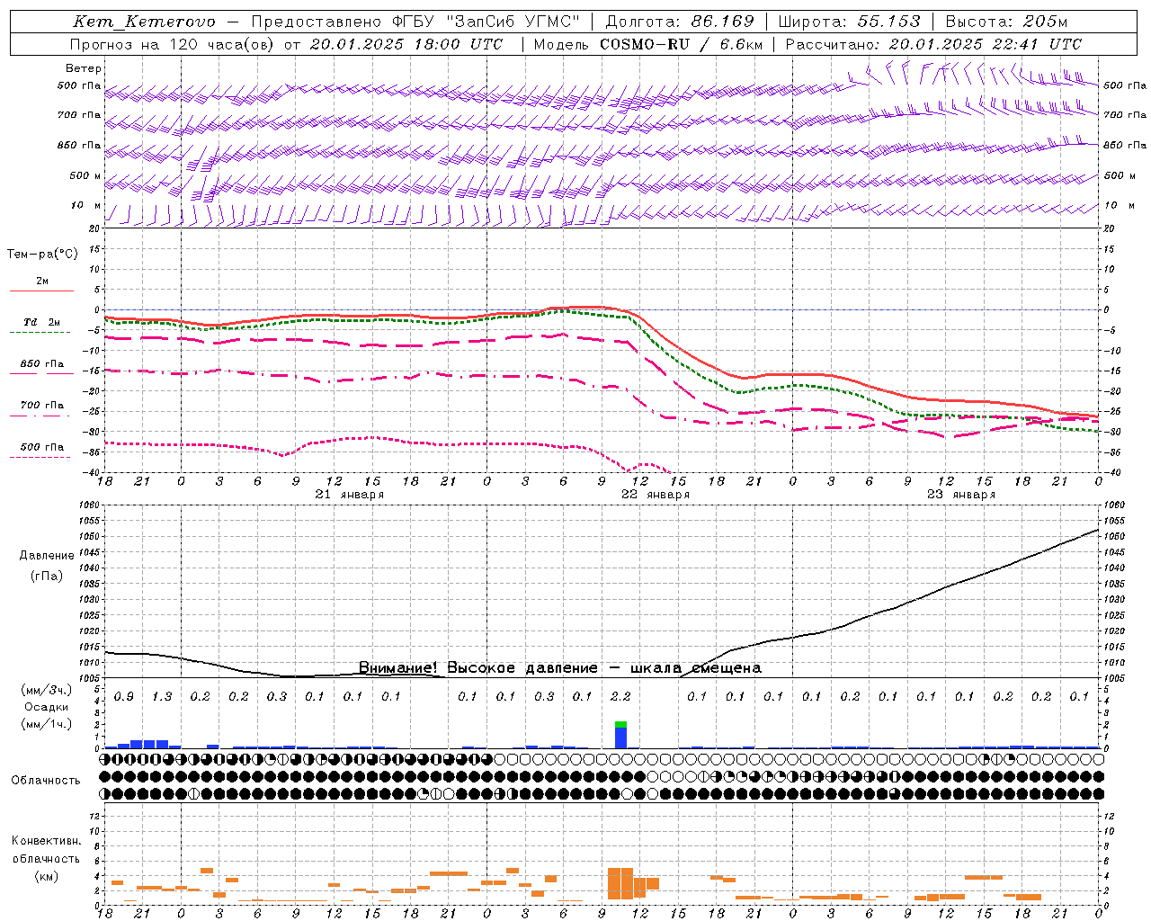The width and height of the screenshot is (1151, 921).
Task: Click the 22 января date label
Action: pos(656,495)
